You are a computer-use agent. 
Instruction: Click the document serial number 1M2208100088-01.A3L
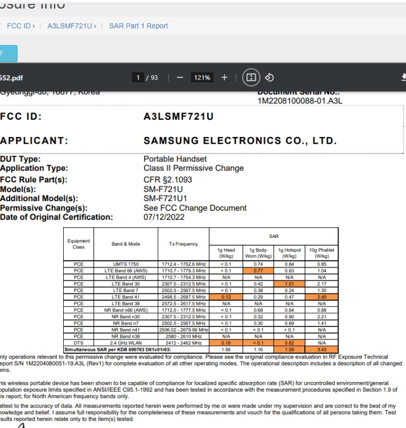[300, 101]
